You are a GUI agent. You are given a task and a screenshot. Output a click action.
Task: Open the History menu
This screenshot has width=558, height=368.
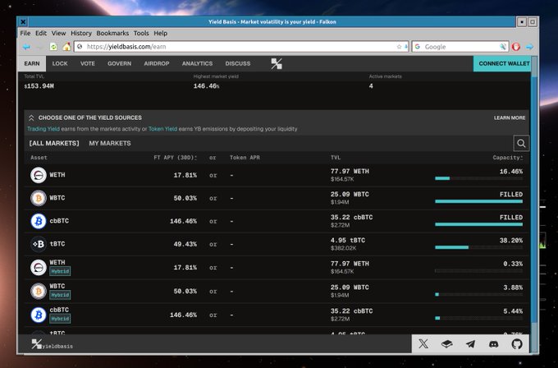click(81, 33)
